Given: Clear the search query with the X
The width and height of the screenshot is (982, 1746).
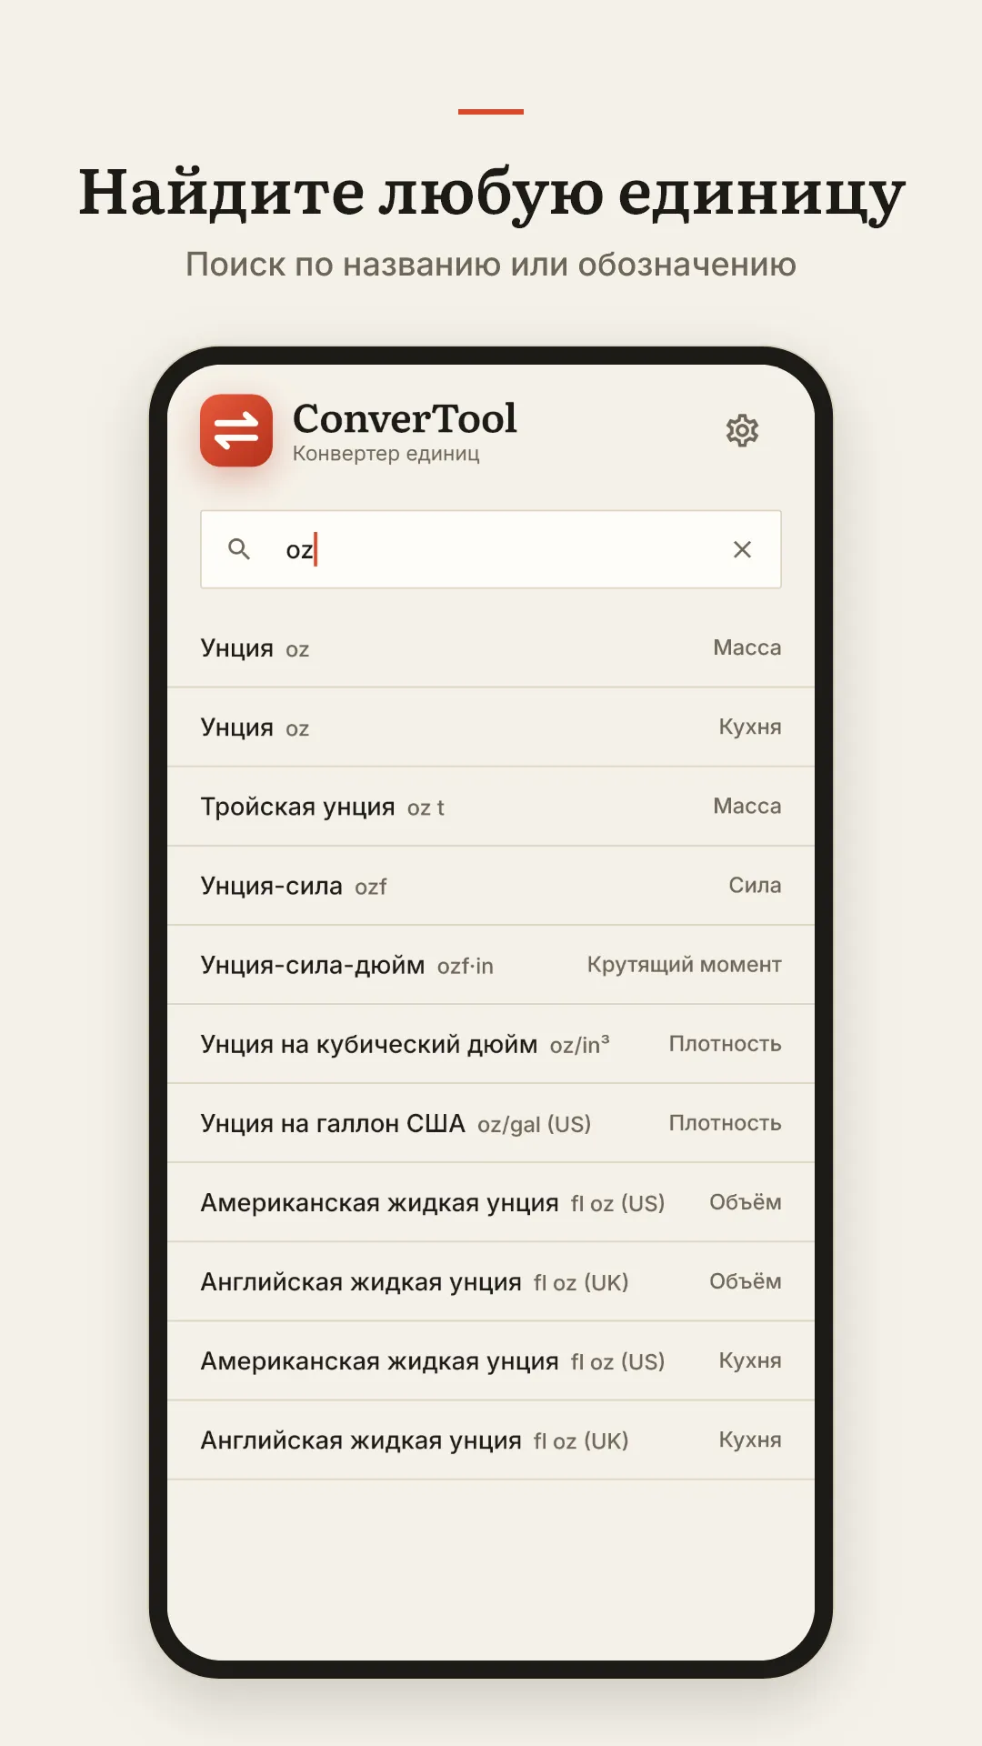Looking at the screenshot, I should click(x=742, y=549).
